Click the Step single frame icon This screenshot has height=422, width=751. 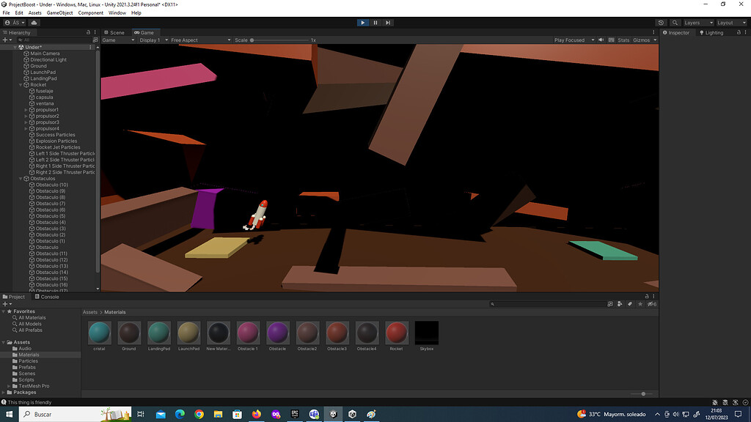point(388,22)
